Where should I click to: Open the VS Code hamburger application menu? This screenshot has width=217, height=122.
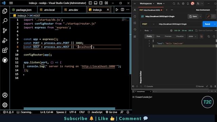pyautogui.click(x=11, y=3)
